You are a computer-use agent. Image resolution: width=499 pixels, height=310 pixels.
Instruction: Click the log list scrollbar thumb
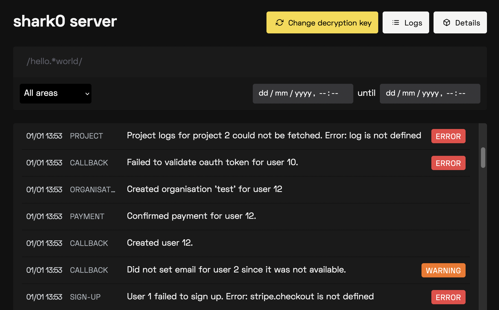point(483,157)
